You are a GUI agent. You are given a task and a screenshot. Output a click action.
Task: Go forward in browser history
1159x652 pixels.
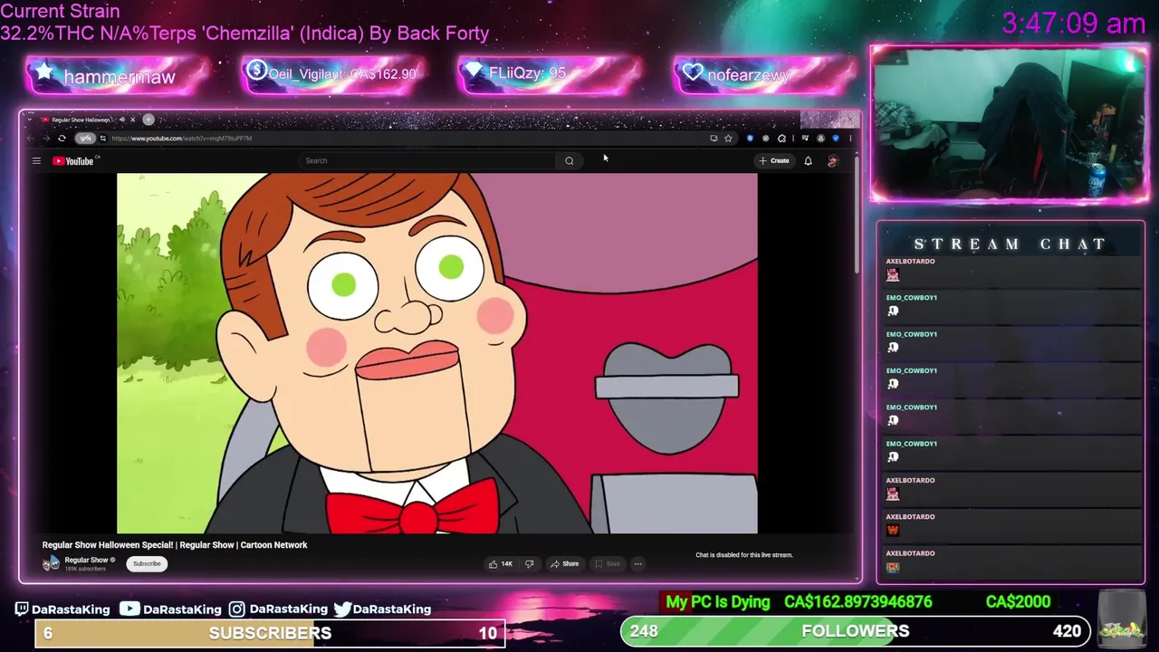tap(46, 139)
